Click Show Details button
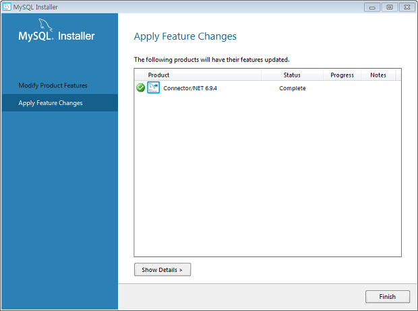Viewport: 418px width, 311px height. pyautogui.click(x=162, y=269)
